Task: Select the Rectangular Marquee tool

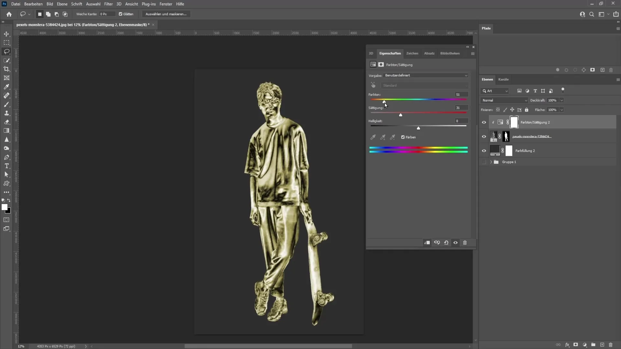Action: (x=6, y=42)
